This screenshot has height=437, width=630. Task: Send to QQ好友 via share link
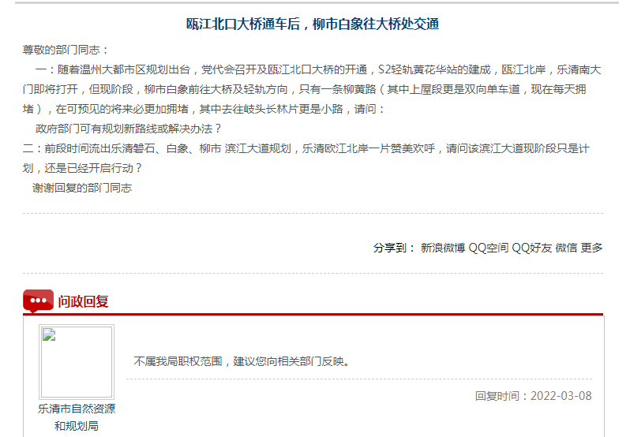tap(531, 248)
